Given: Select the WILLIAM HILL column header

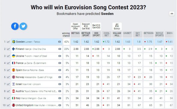Looking at the screenshot, I should (x=117, y=34).
